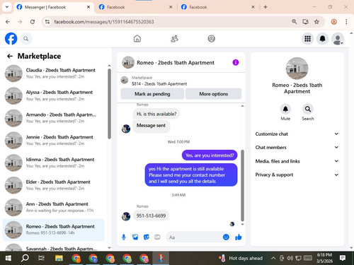354x265 pixels.
Task: Click More options button
Action: coord(214,94)
